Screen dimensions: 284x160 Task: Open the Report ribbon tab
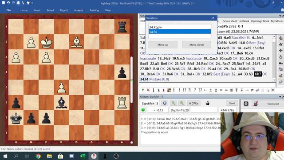[64, 10]
